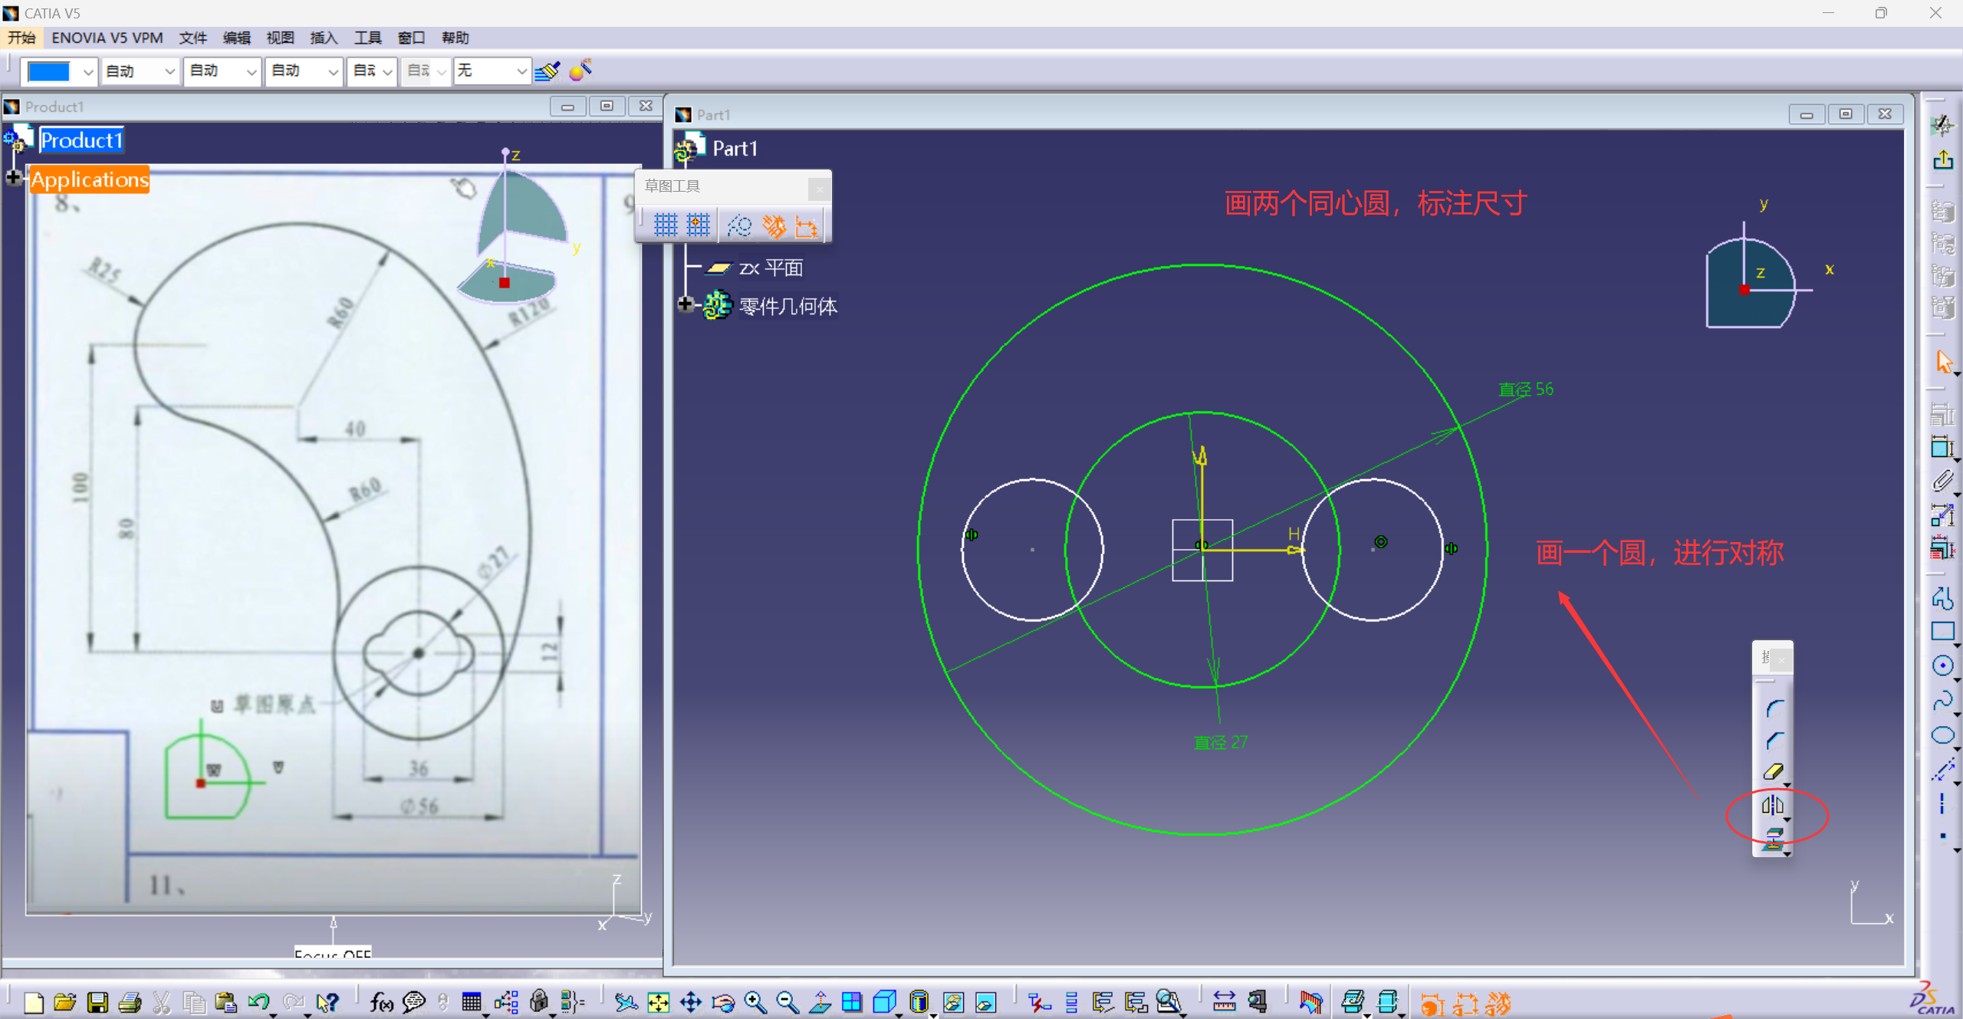1963x1019 pixels.
Task: Click the Undo icon
Action: coord(258,1002)
